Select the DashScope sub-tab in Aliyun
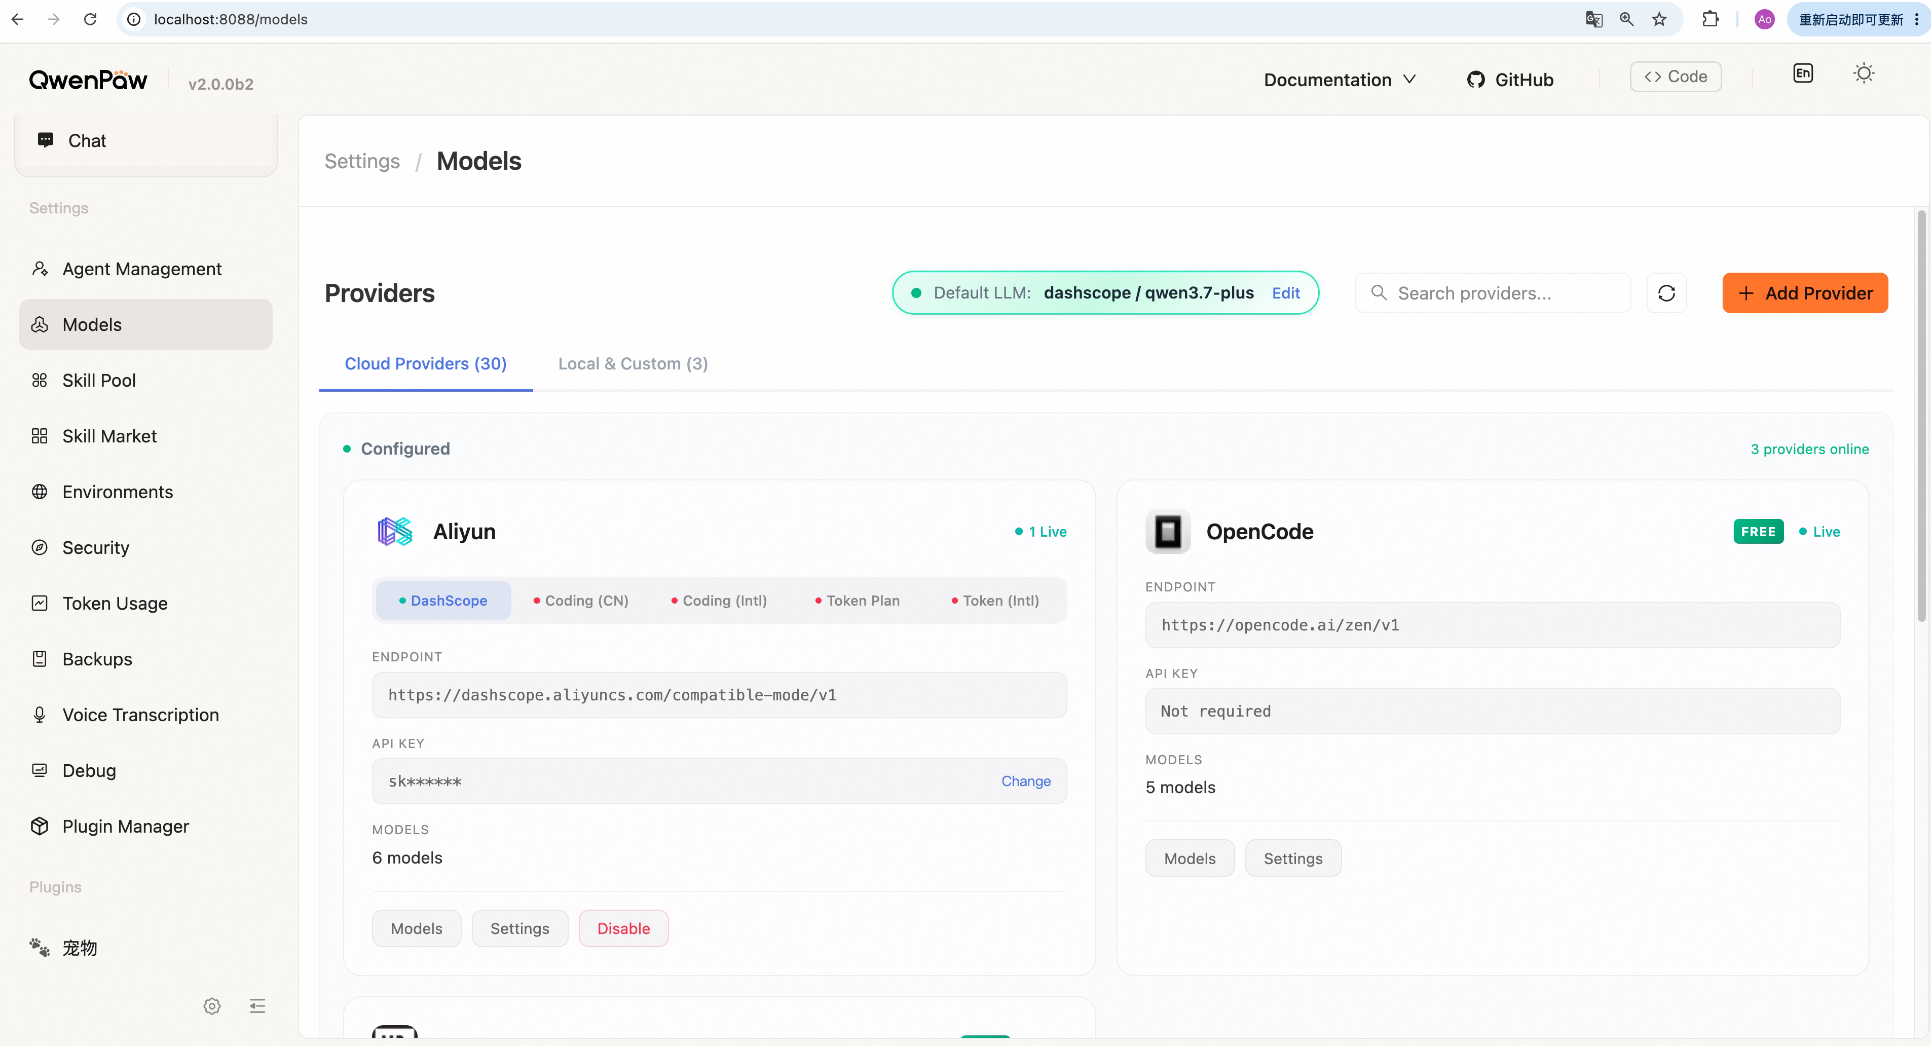This screenshot has height=1046, width=1931. pyautogui.click(x=443, y=601)
